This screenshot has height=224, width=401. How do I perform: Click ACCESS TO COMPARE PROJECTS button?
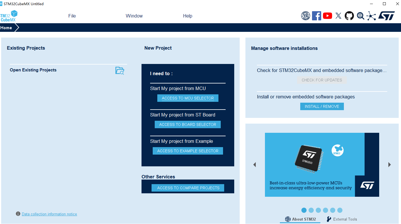point(188,188)
